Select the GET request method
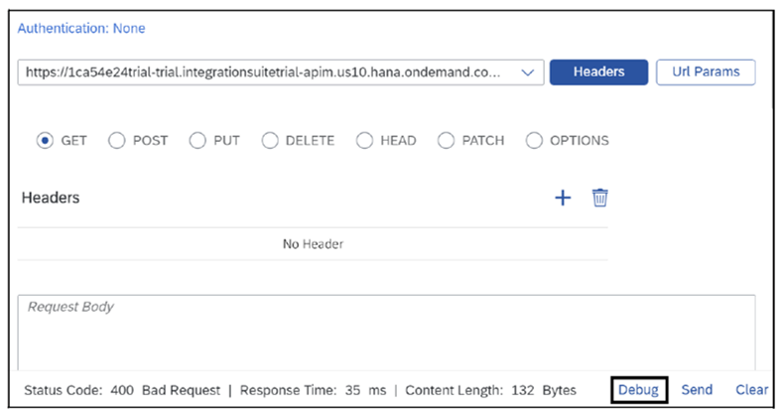This screenshot has width=781, height=415. pyautogui.click(x=45, y=141)
